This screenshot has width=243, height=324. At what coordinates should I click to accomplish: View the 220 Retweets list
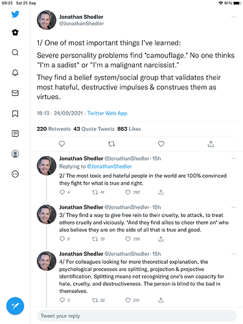54,129
